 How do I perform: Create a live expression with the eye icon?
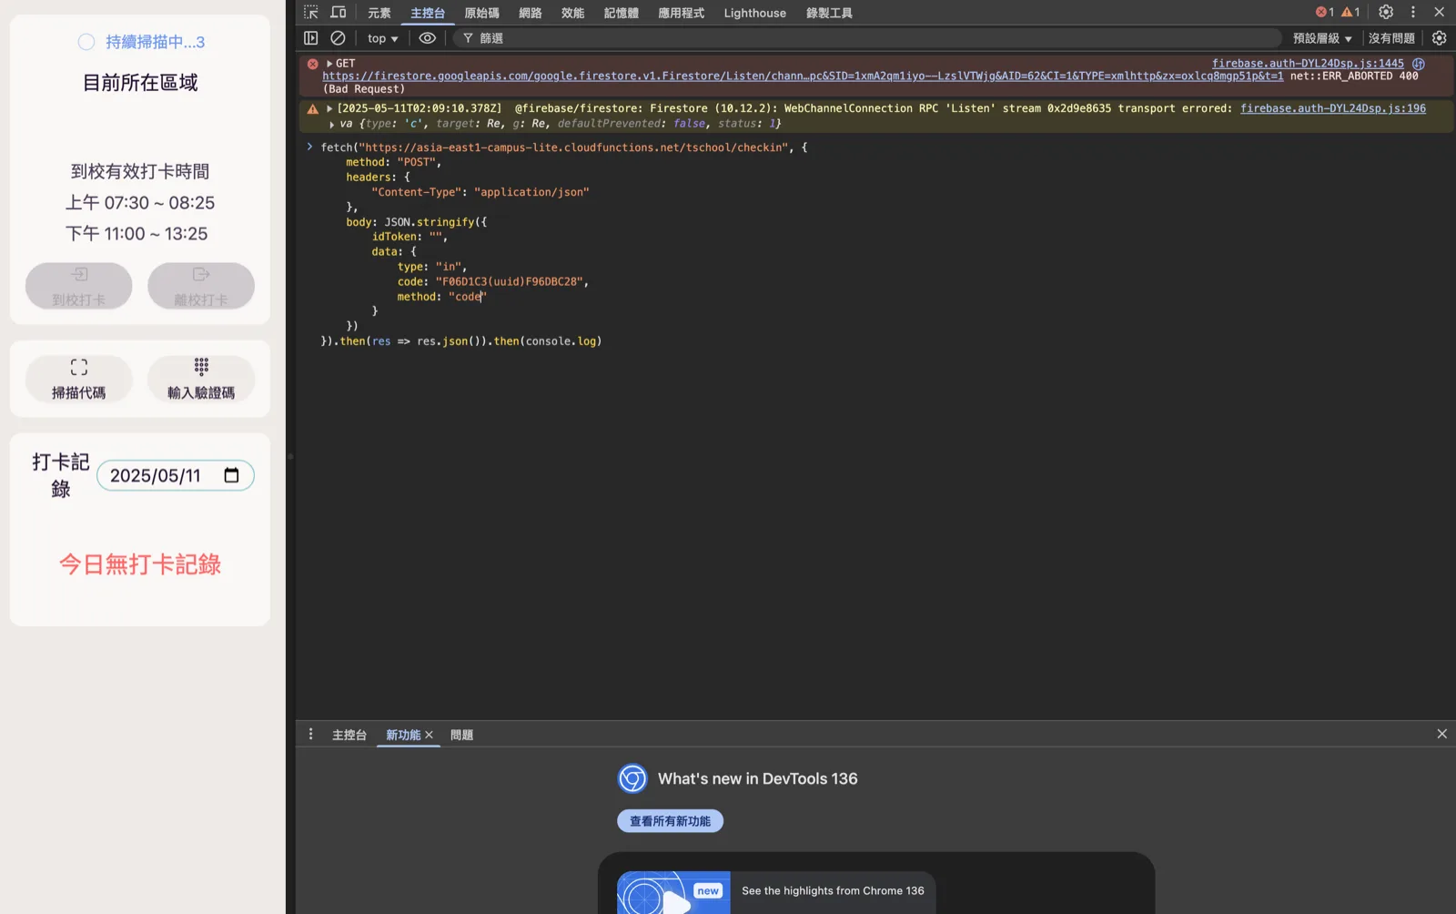[x=427, y=38]
